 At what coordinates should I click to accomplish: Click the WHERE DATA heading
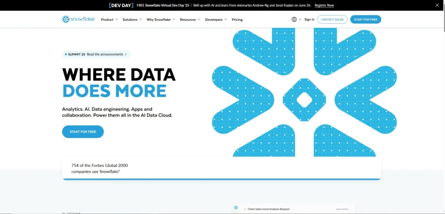pos(119,74)
